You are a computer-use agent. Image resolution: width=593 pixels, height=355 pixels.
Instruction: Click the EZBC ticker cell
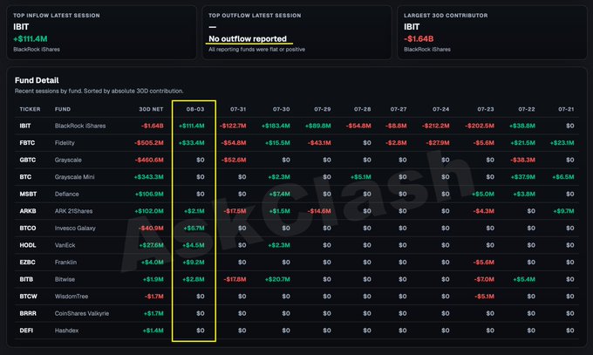[28, 262]
